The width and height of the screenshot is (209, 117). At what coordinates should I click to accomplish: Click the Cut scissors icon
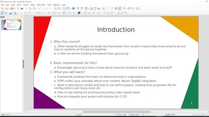point(26,8)
